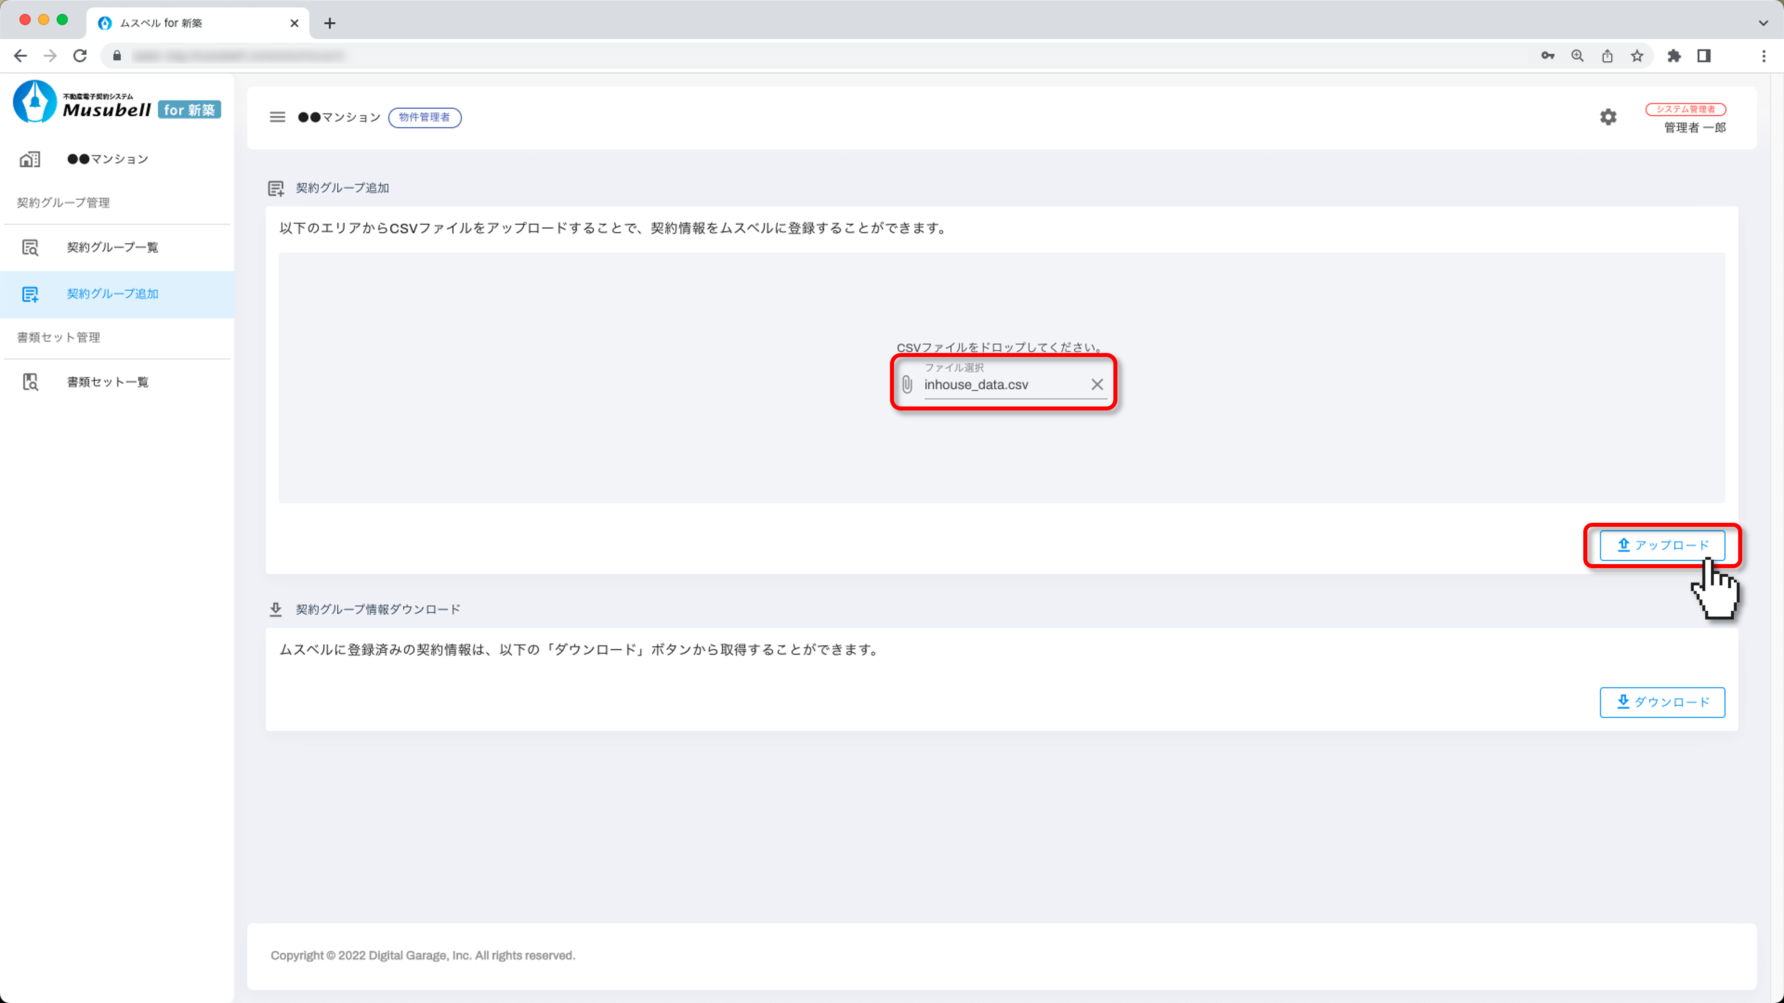Select ●●マンション in the sidebar
The width and height of the screenshot is (1784, 1003).
click(107, 159)
